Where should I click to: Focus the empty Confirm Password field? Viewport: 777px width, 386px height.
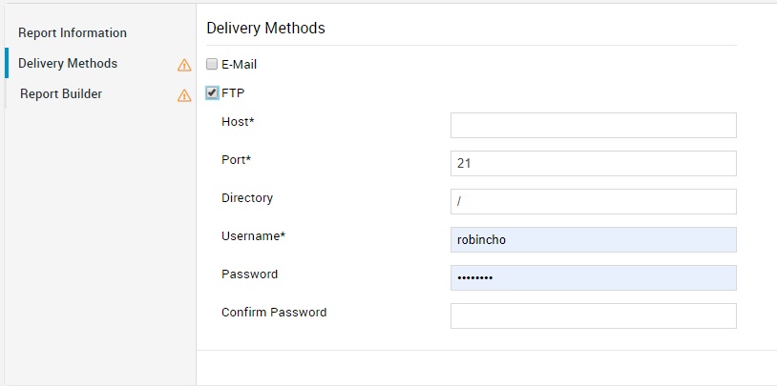pyautogui.click(x=593, y=315)
